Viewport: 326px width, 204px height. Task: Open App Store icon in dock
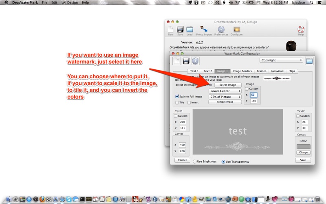[x=29, y=199]
